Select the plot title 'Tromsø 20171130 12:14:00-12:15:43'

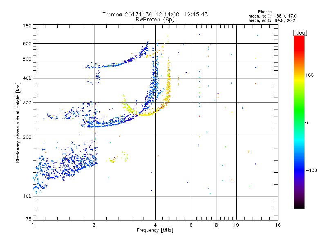click(x=155, y=14)
